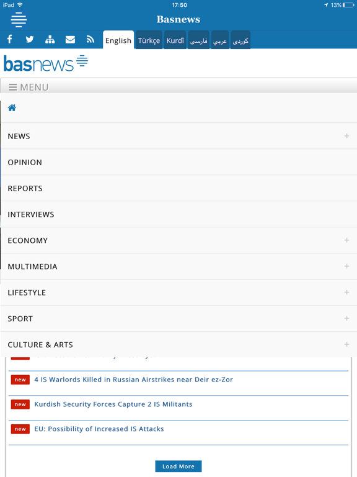Viewport: 357px width, 477px height.
Task: Open the RSS feed icon
Action: (90, 39)
